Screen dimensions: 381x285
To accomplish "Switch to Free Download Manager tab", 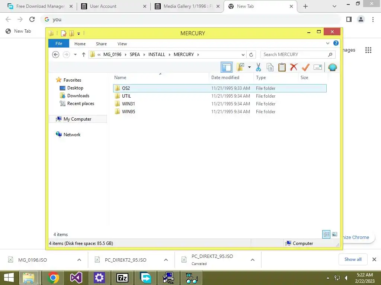I will coord(40,6).
